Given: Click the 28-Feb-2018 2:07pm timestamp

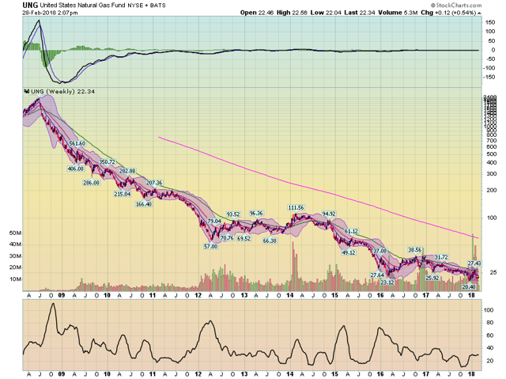Looking at the screenshot, I should pos(50,13).
